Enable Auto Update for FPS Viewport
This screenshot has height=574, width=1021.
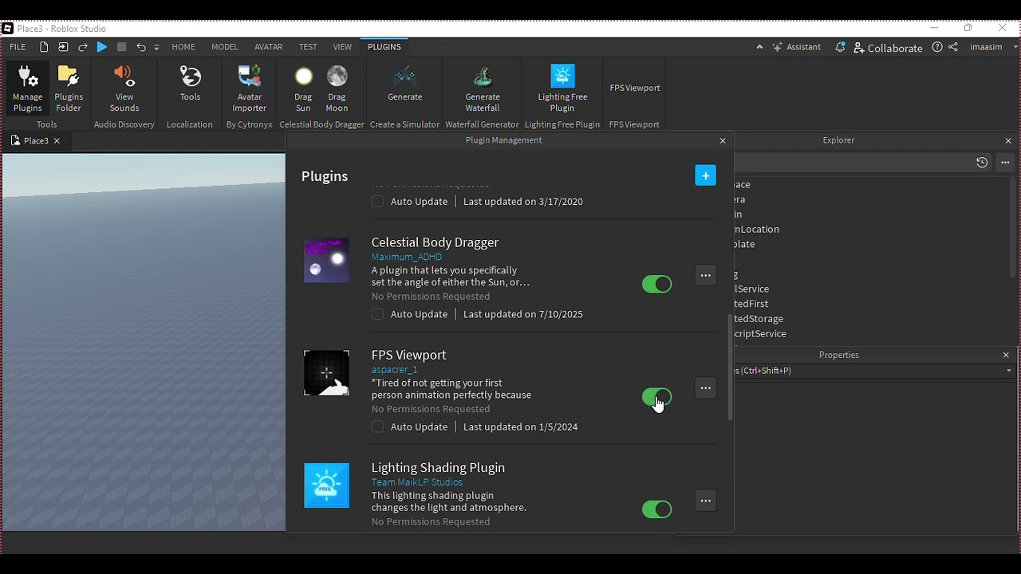377,427
